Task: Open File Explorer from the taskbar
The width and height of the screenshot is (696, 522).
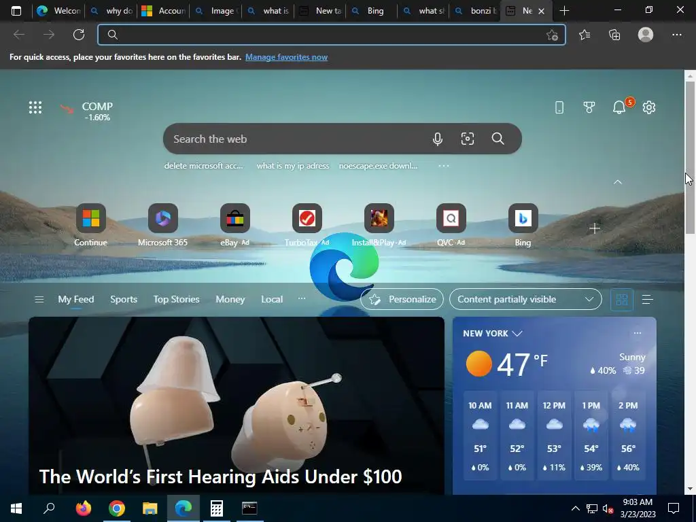Action: tap(150, 508)
